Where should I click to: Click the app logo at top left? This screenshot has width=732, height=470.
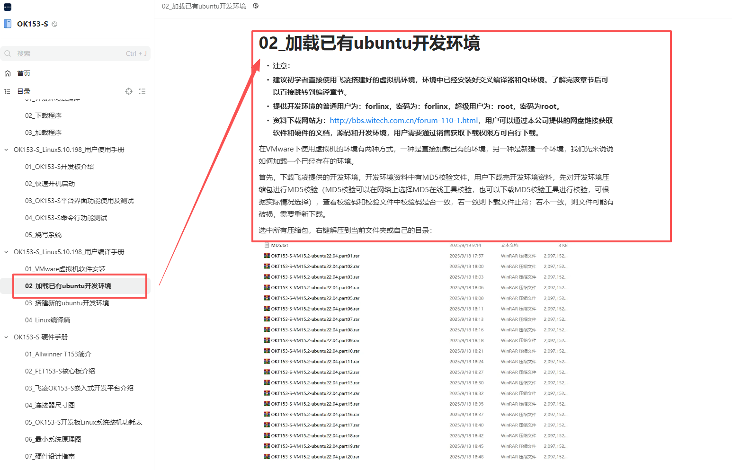[x=7, y=7]
